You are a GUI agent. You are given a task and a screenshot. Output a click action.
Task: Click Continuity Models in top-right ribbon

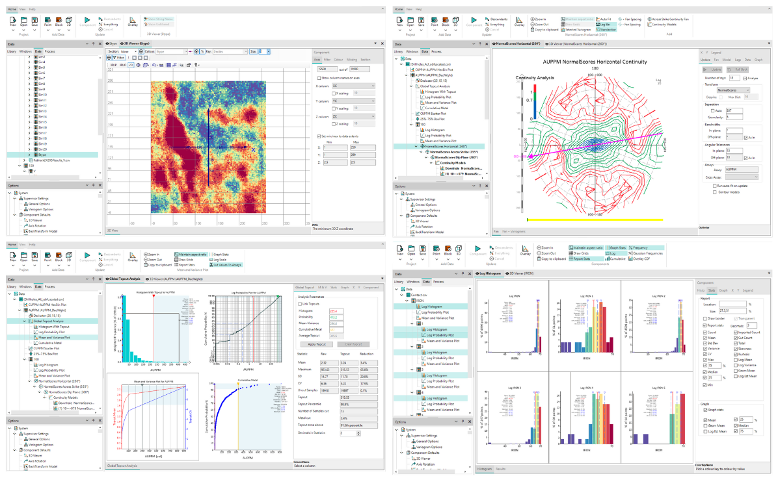[x=662, y=24]
